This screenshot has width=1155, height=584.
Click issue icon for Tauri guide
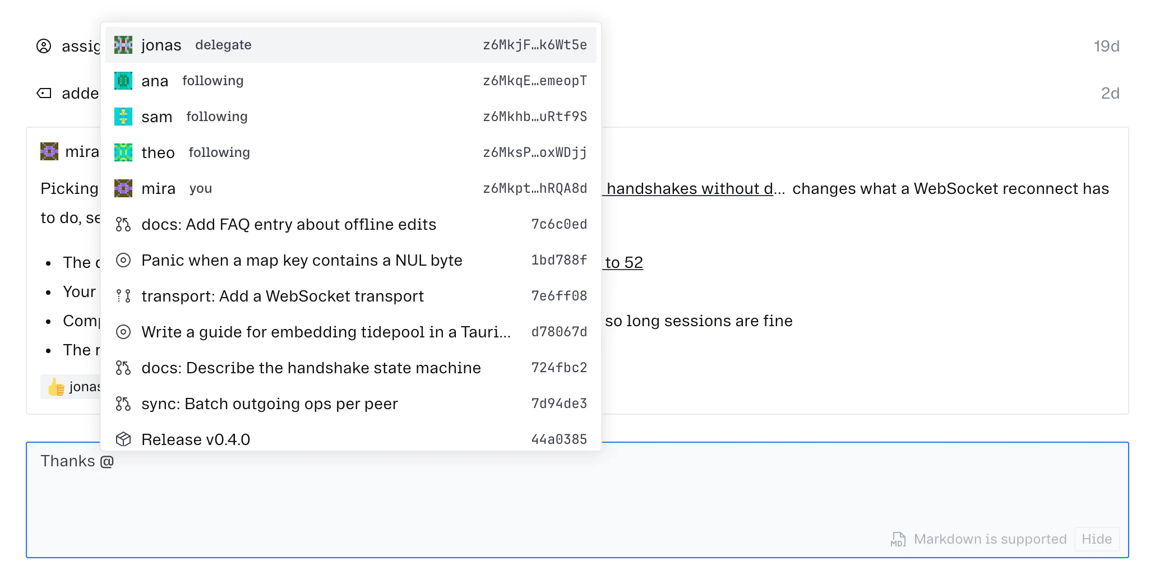[x=123, y=332]
